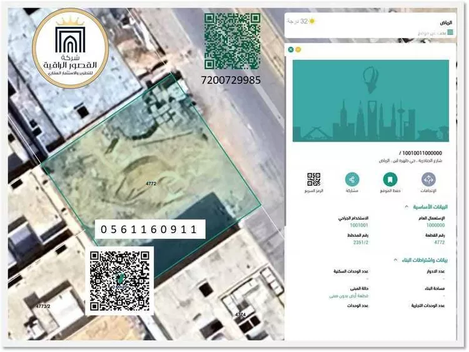Click the مساحة البناء field label
The image size is (469, 352).
[435, 289]
